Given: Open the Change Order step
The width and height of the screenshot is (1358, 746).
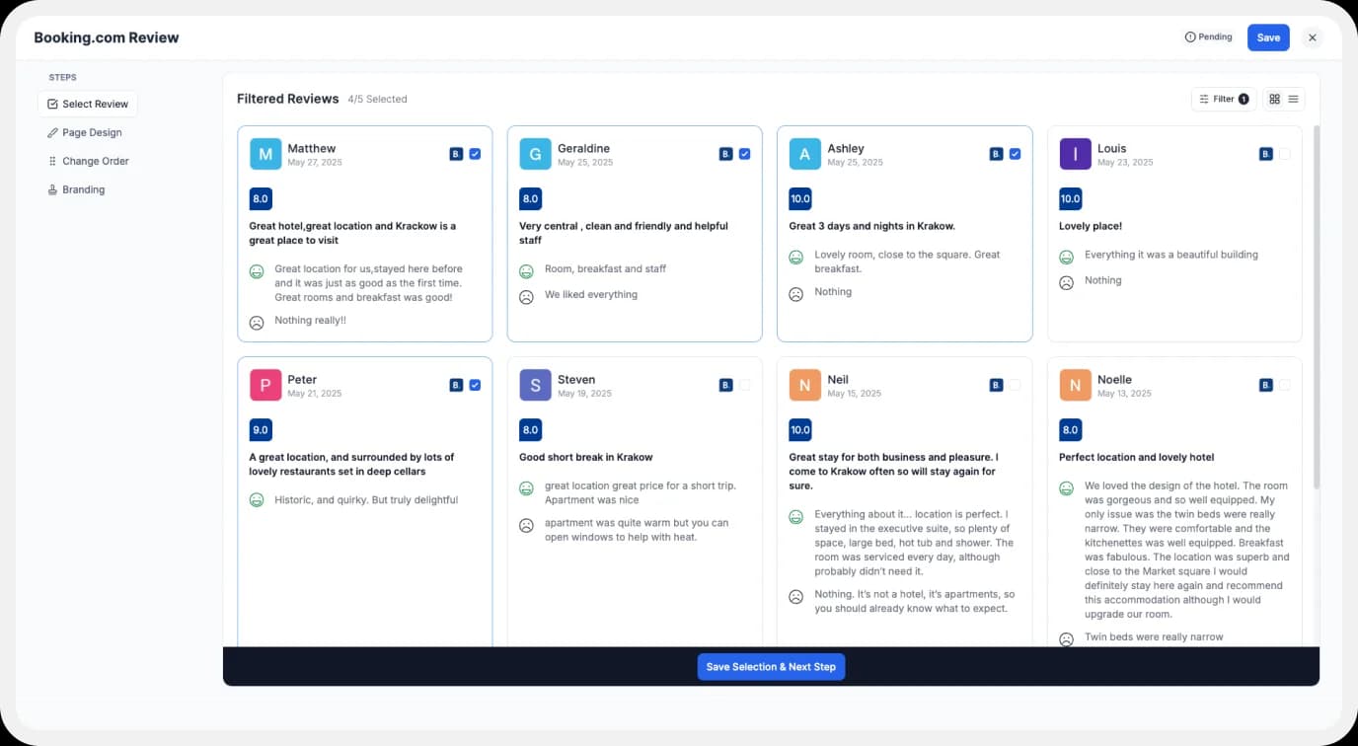Looking at the screenshot, I should (95, 161).
